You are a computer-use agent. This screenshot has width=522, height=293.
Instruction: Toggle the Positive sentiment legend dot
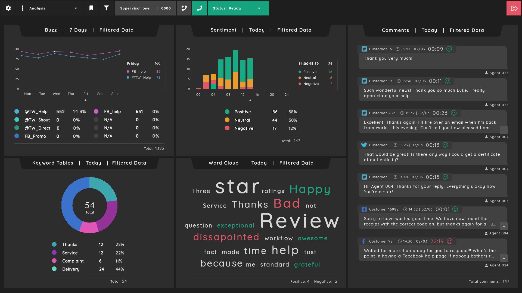[x=227, y=112]
